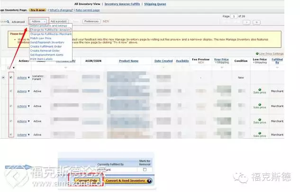This screenshot has height=192, width=300.
Task: Toggle the checkbox of the last Active row
Action: (11, 134)
